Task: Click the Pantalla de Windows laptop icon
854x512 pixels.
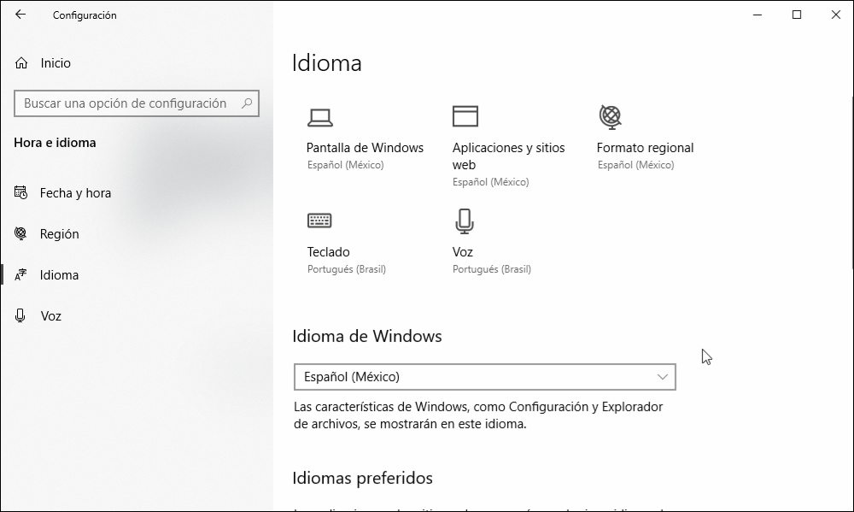Action: (x=320, y=118)
